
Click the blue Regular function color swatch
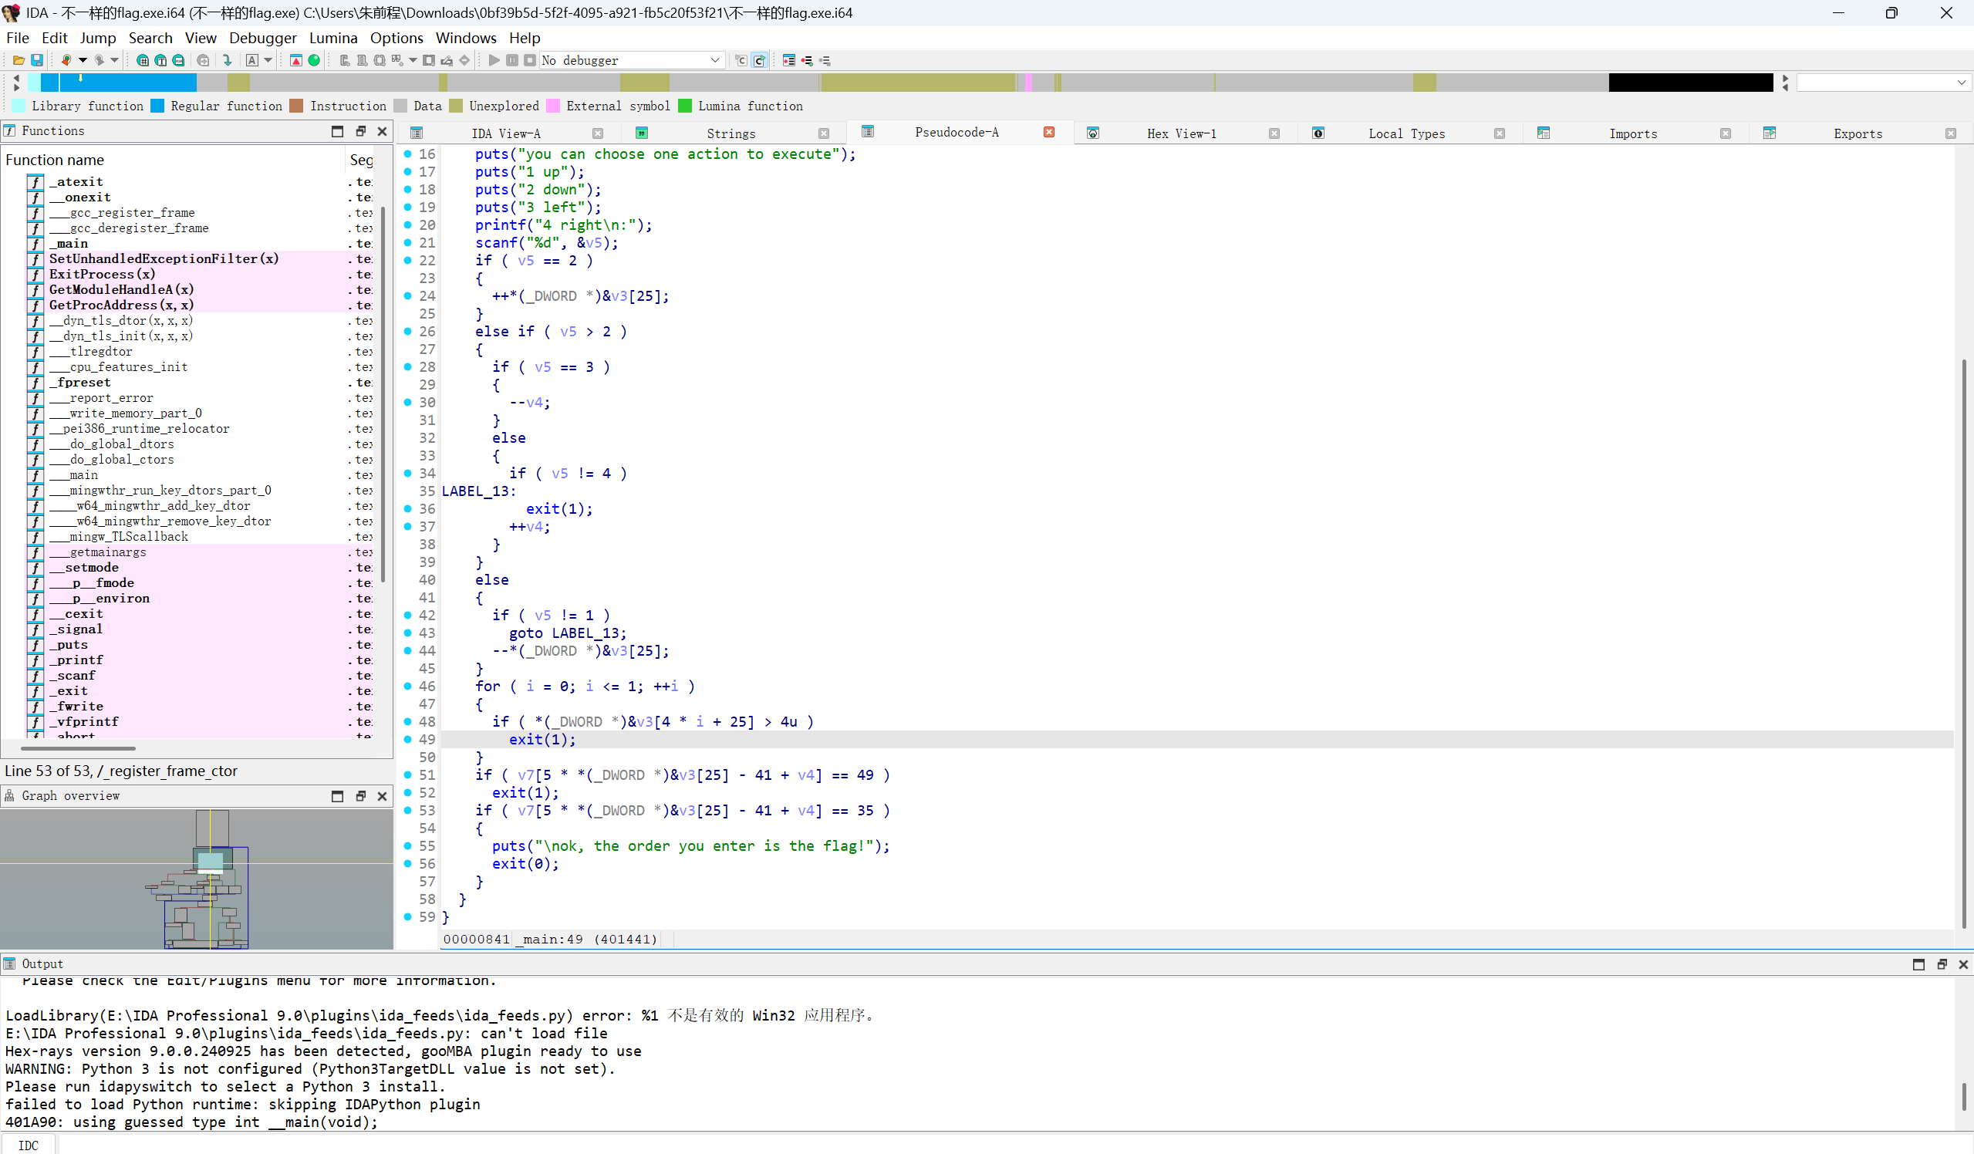(157, 106)
